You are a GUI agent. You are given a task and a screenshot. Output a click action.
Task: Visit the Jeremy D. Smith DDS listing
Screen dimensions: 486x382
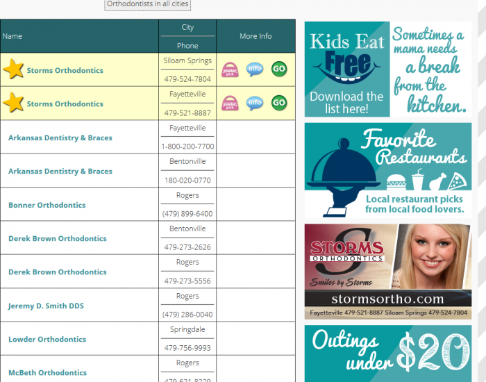46,306
